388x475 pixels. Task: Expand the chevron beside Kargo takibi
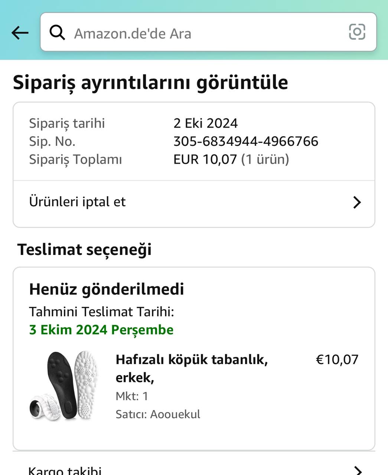[357, 471]
